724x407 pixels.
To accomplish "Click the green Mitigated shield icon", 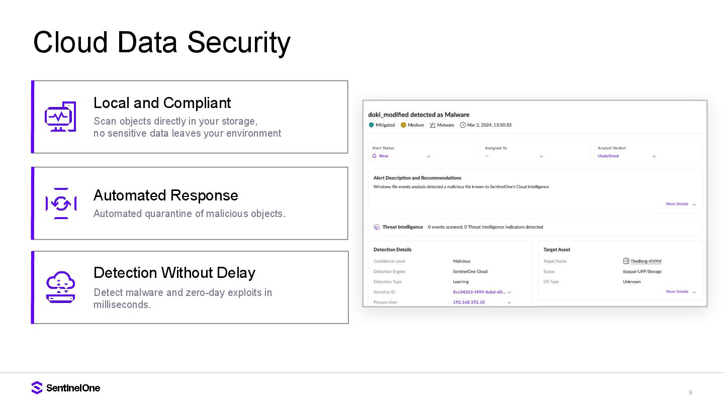I will [372, 125].
